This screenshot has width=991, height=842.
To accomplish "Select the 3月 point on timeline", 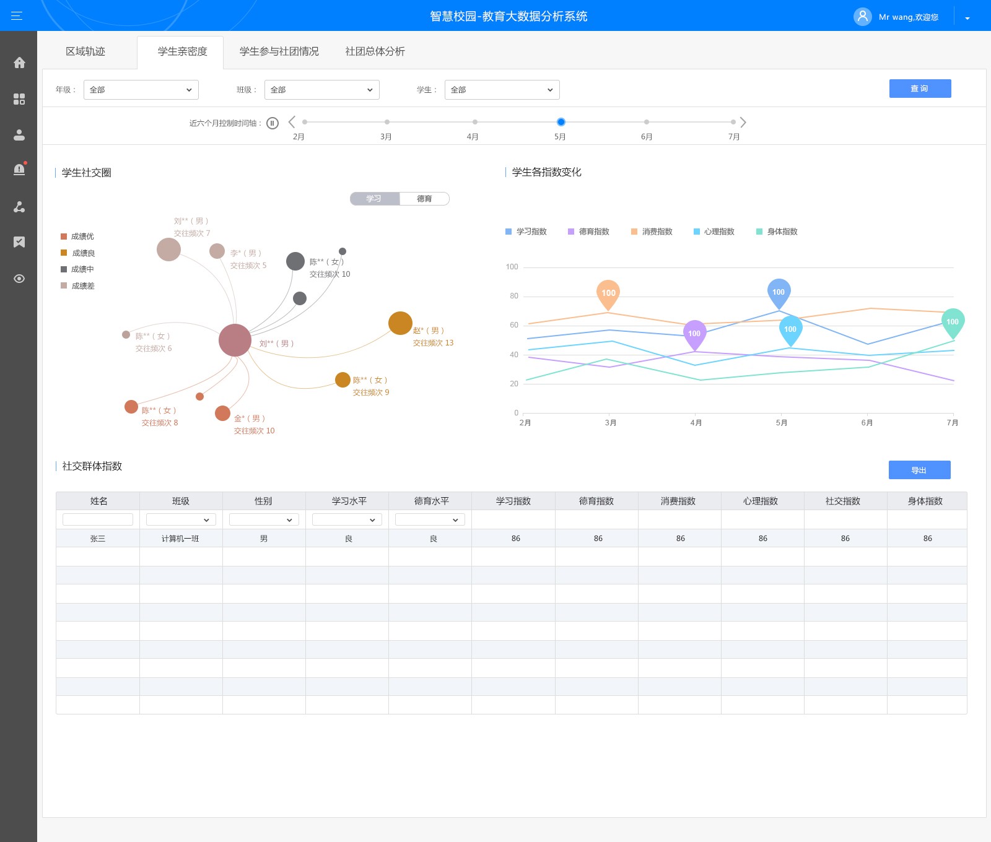I will click(x=387, y=122).
